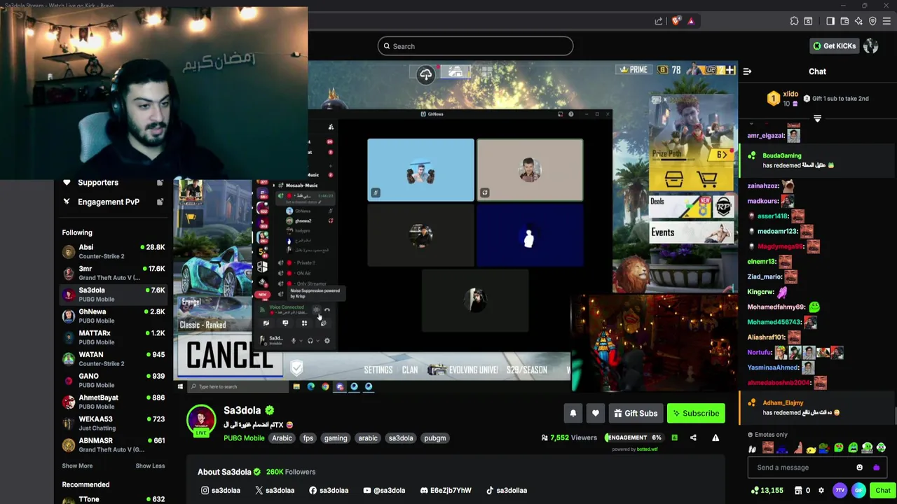The image size is (897, 504).
Task: Focus the Kick search field
Action: coord(475,46)
